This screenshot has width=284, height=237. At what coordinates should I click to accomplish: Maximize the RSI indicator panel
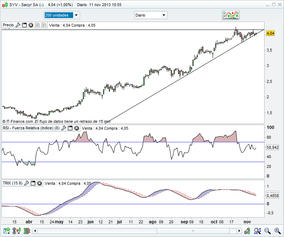coord(70,128)
